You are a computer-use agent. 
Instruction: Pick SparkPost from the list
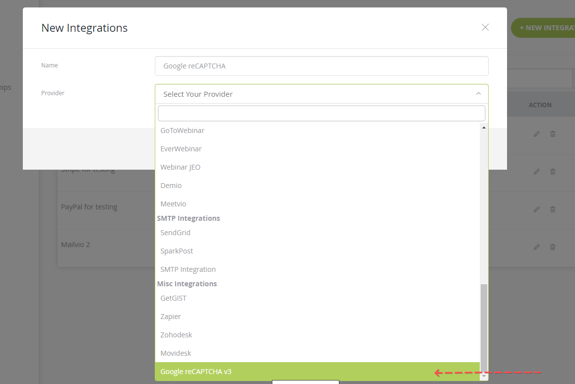[318, 251]
